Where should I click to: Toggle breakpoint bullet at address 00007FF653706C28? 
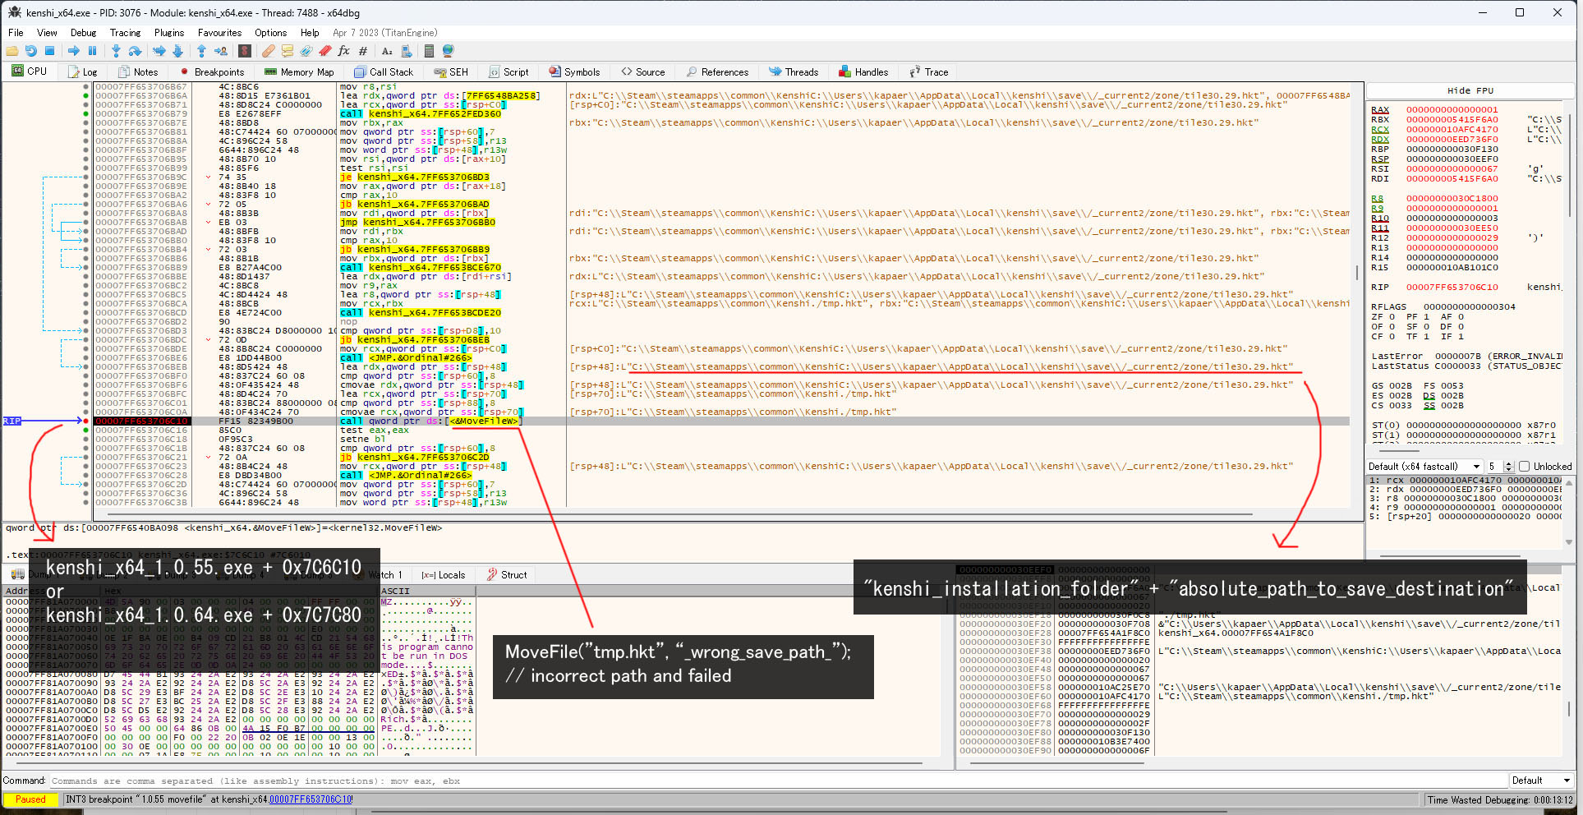point(85,475)
